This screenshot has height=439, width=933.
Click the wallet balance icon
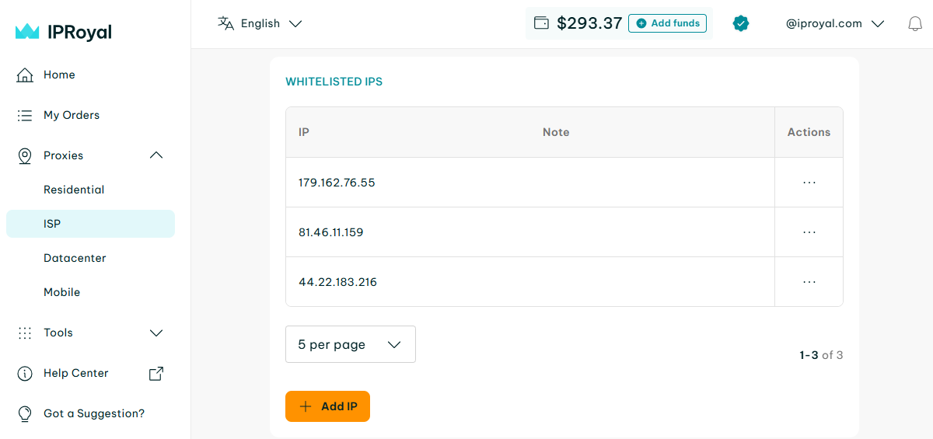[x=542, y=23]
